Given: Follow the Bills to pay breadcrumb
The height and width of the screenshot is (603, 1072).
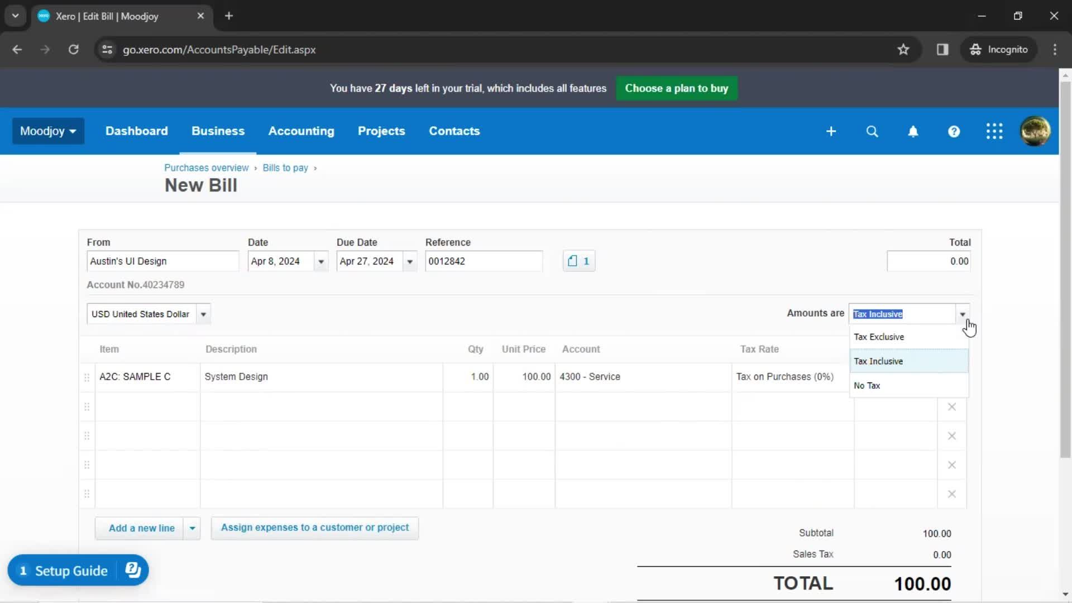Looking at the screenshot, I should [x=285, y=168].
